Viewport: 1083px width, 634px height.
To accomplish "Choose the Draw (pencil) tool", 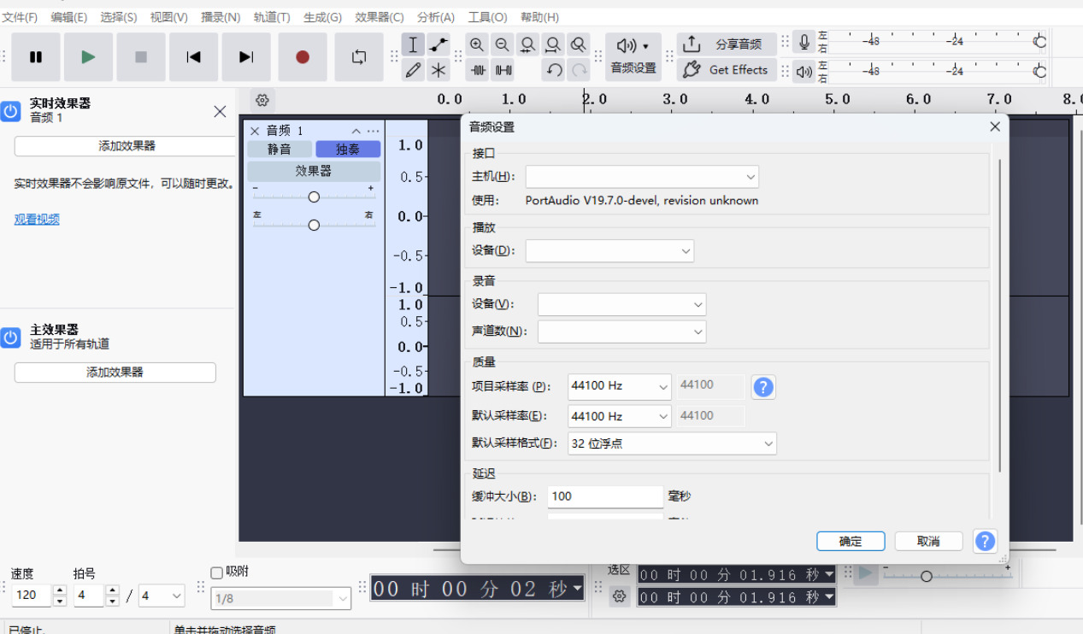I will click(x=414, y=70).
